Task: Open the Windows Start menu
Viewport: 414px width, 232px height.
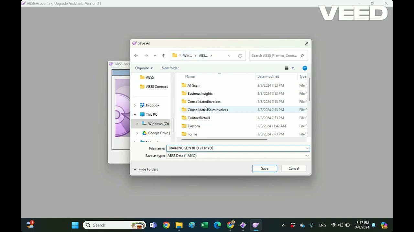Action: click(x=75, y=225)
